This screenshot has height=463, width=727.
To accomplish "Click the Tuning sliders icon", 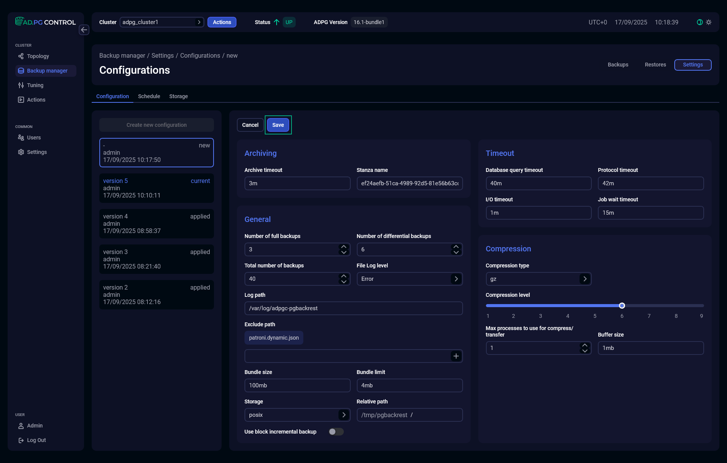I will (21, 85).
